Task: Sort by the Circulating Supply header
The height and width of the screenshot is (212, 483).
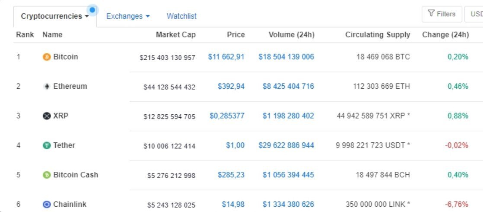Action: pyautogui.click(x=377, y=35)
